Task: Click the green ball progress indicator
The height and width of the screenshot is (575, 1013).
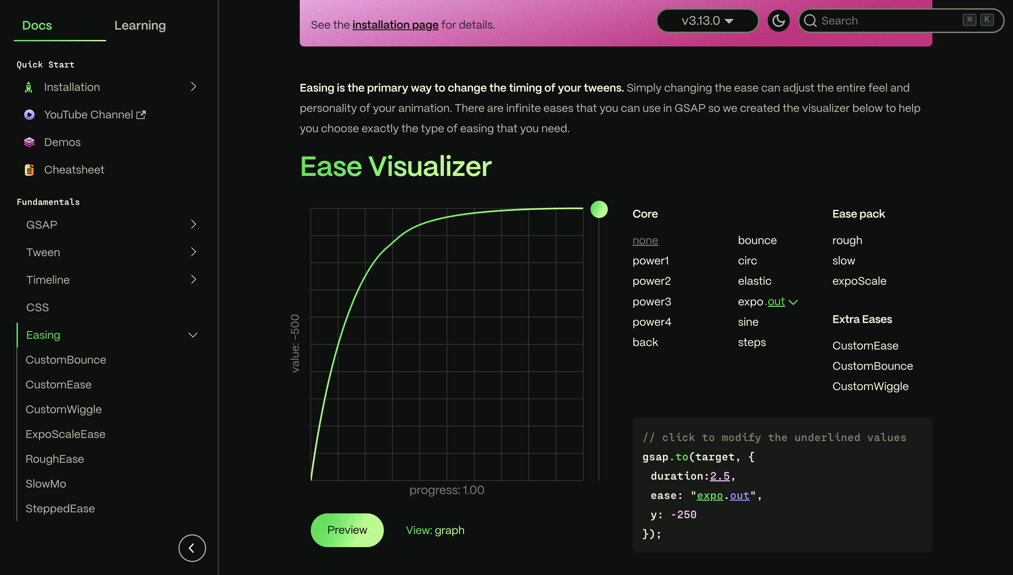Action: point(599,209)
